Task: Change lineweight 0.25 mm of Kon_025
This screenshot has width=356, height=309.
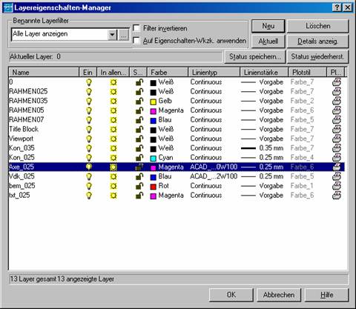Action: tap(271, 158)
